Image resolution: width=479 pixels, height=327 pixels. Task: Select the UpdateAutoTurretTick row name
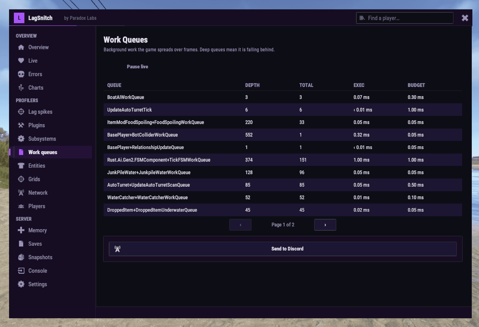(130, 110)
